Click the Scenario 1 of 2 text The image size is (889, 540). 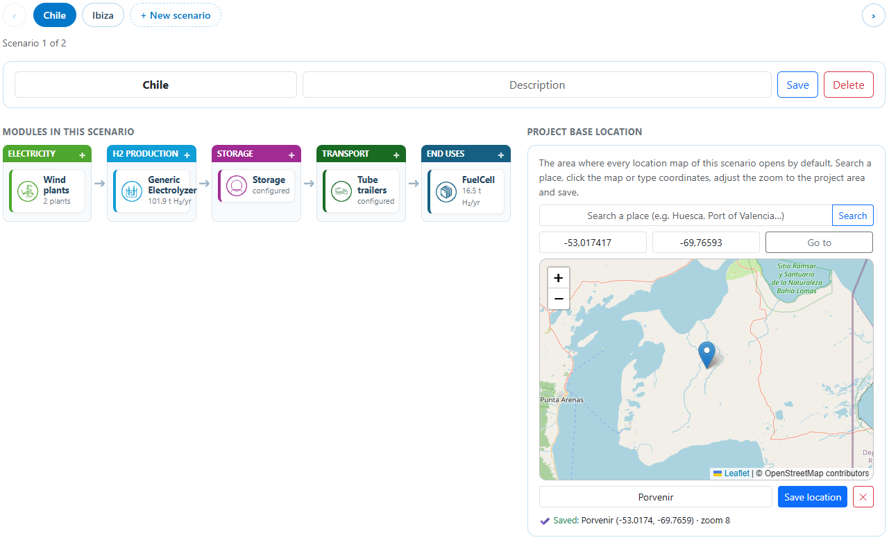point(34,43)
